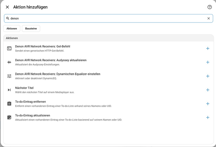The image size is (216, 147).
Task: Click 'Wählt den nächsten Titel' description
Action: tap(45, 92)
